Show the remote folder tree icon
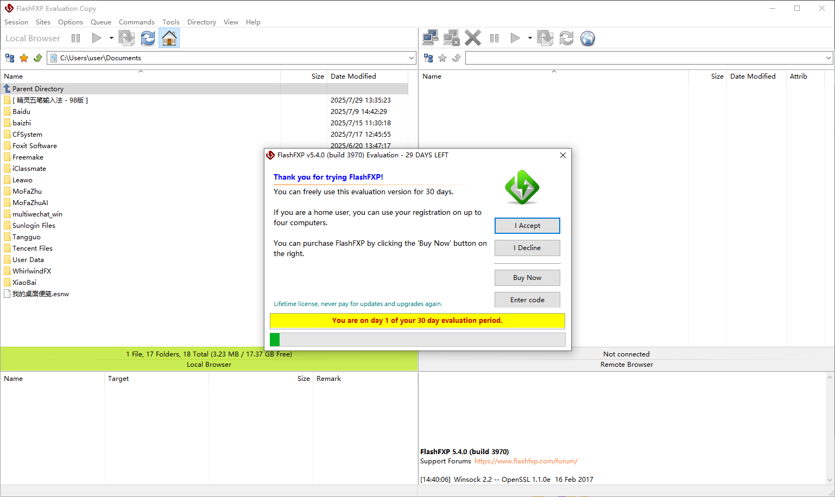The image size is (835, 497). coord(428,58)
